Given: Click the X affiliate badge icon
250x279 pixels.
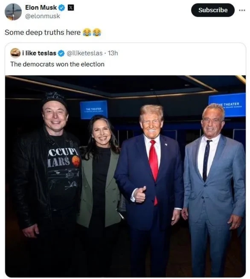Looking at the screenshot, I should (x=71, y=8).
